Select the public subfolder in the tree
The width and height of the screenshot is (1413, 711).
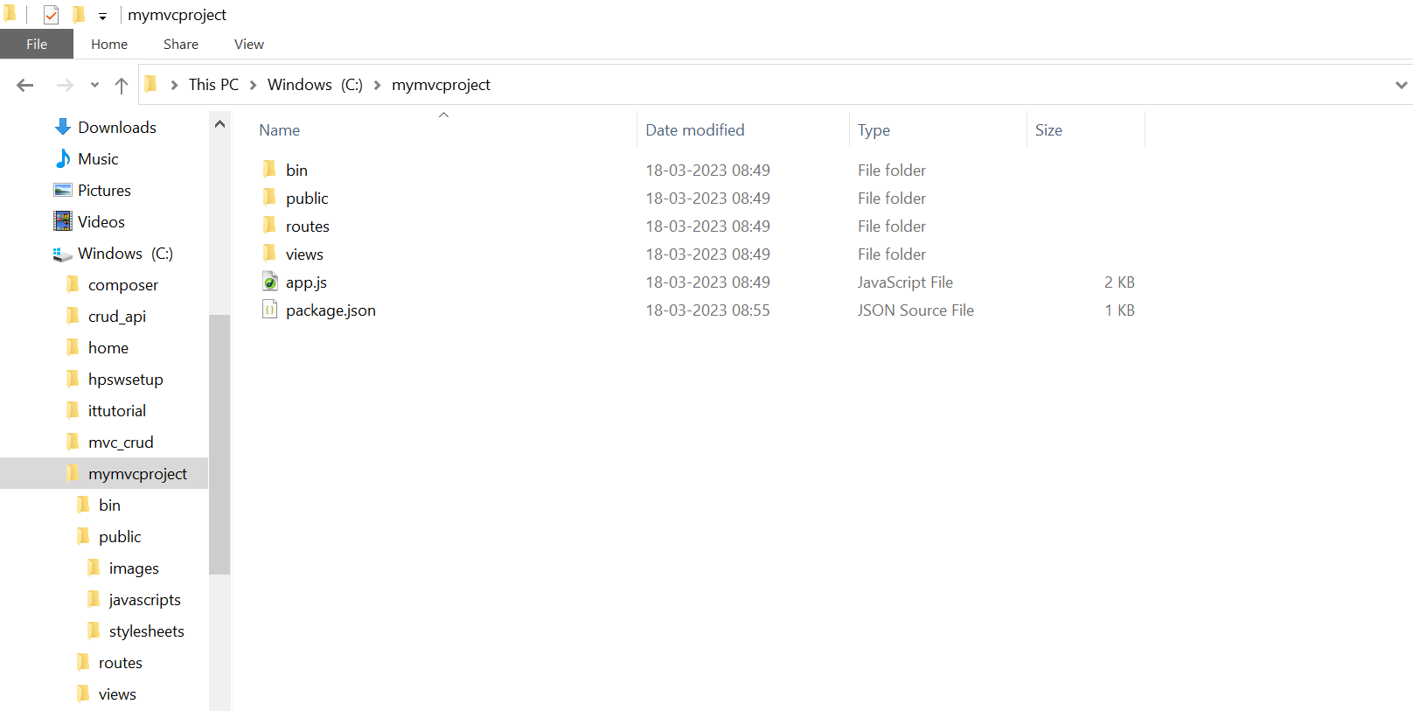[x=120, y=536]
